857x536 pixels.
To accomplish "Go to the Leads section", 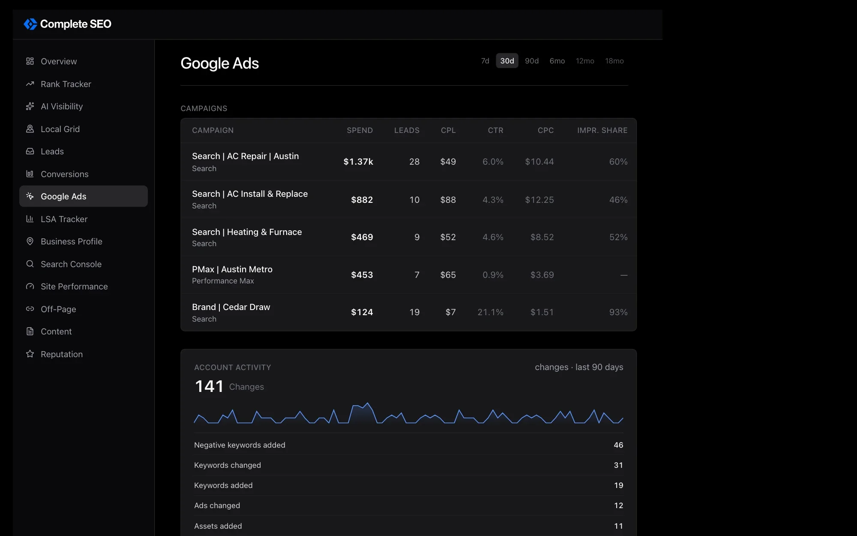I will coord(84,151).
